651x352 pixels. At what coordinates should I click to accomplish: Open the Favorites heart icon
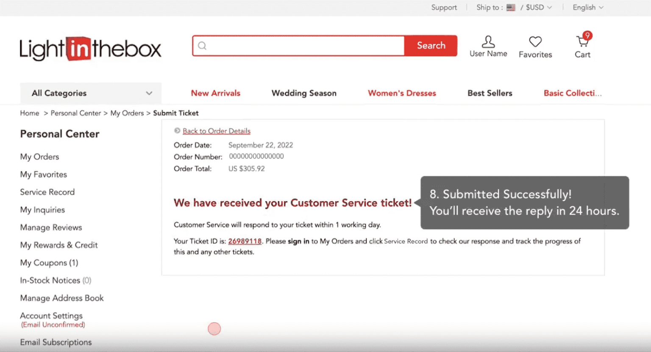[535, 43]
